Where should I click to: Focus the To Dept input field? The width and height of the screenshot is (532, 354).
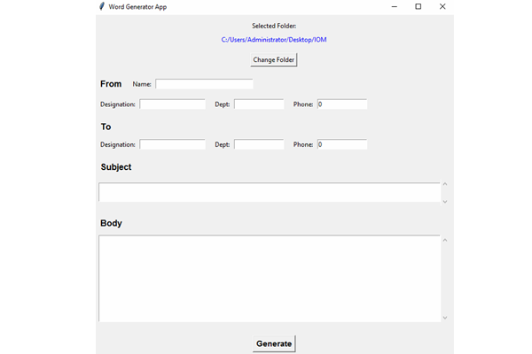point(259,144)
